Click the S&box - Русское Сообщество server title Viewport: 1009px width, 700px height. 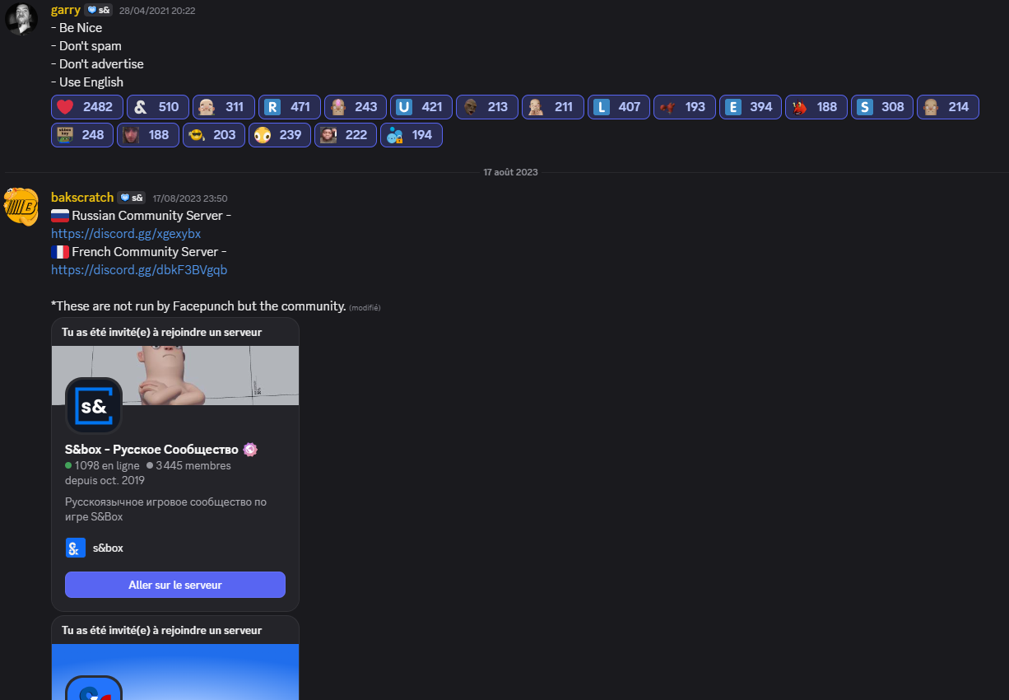[151, 450]
